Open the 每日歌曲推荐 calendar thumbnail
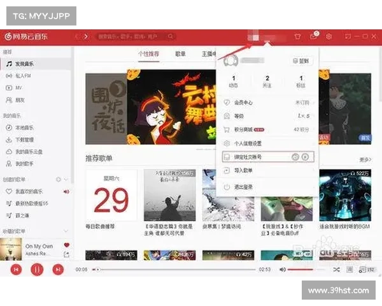382x306 pixels. [x=111, y=195]
